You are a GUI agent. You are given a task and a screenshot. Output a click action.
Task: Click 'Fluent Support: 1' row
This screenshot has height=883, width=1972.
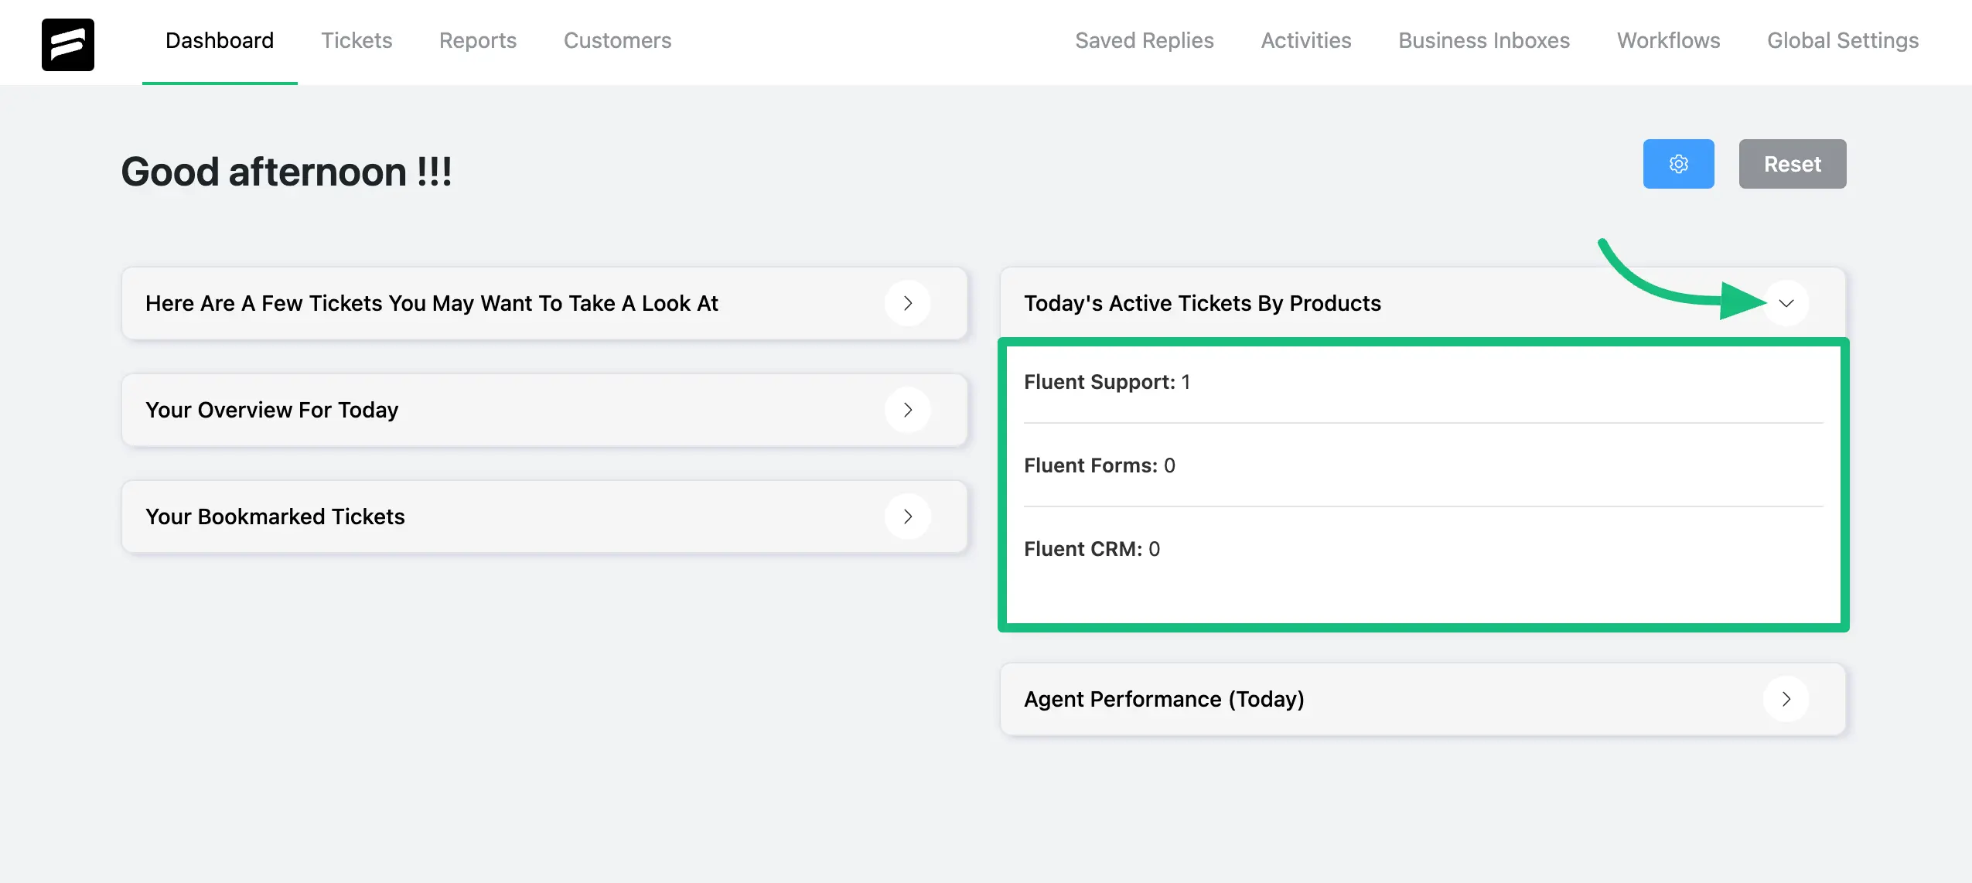pyautogui.click(x=1423, y=382)
